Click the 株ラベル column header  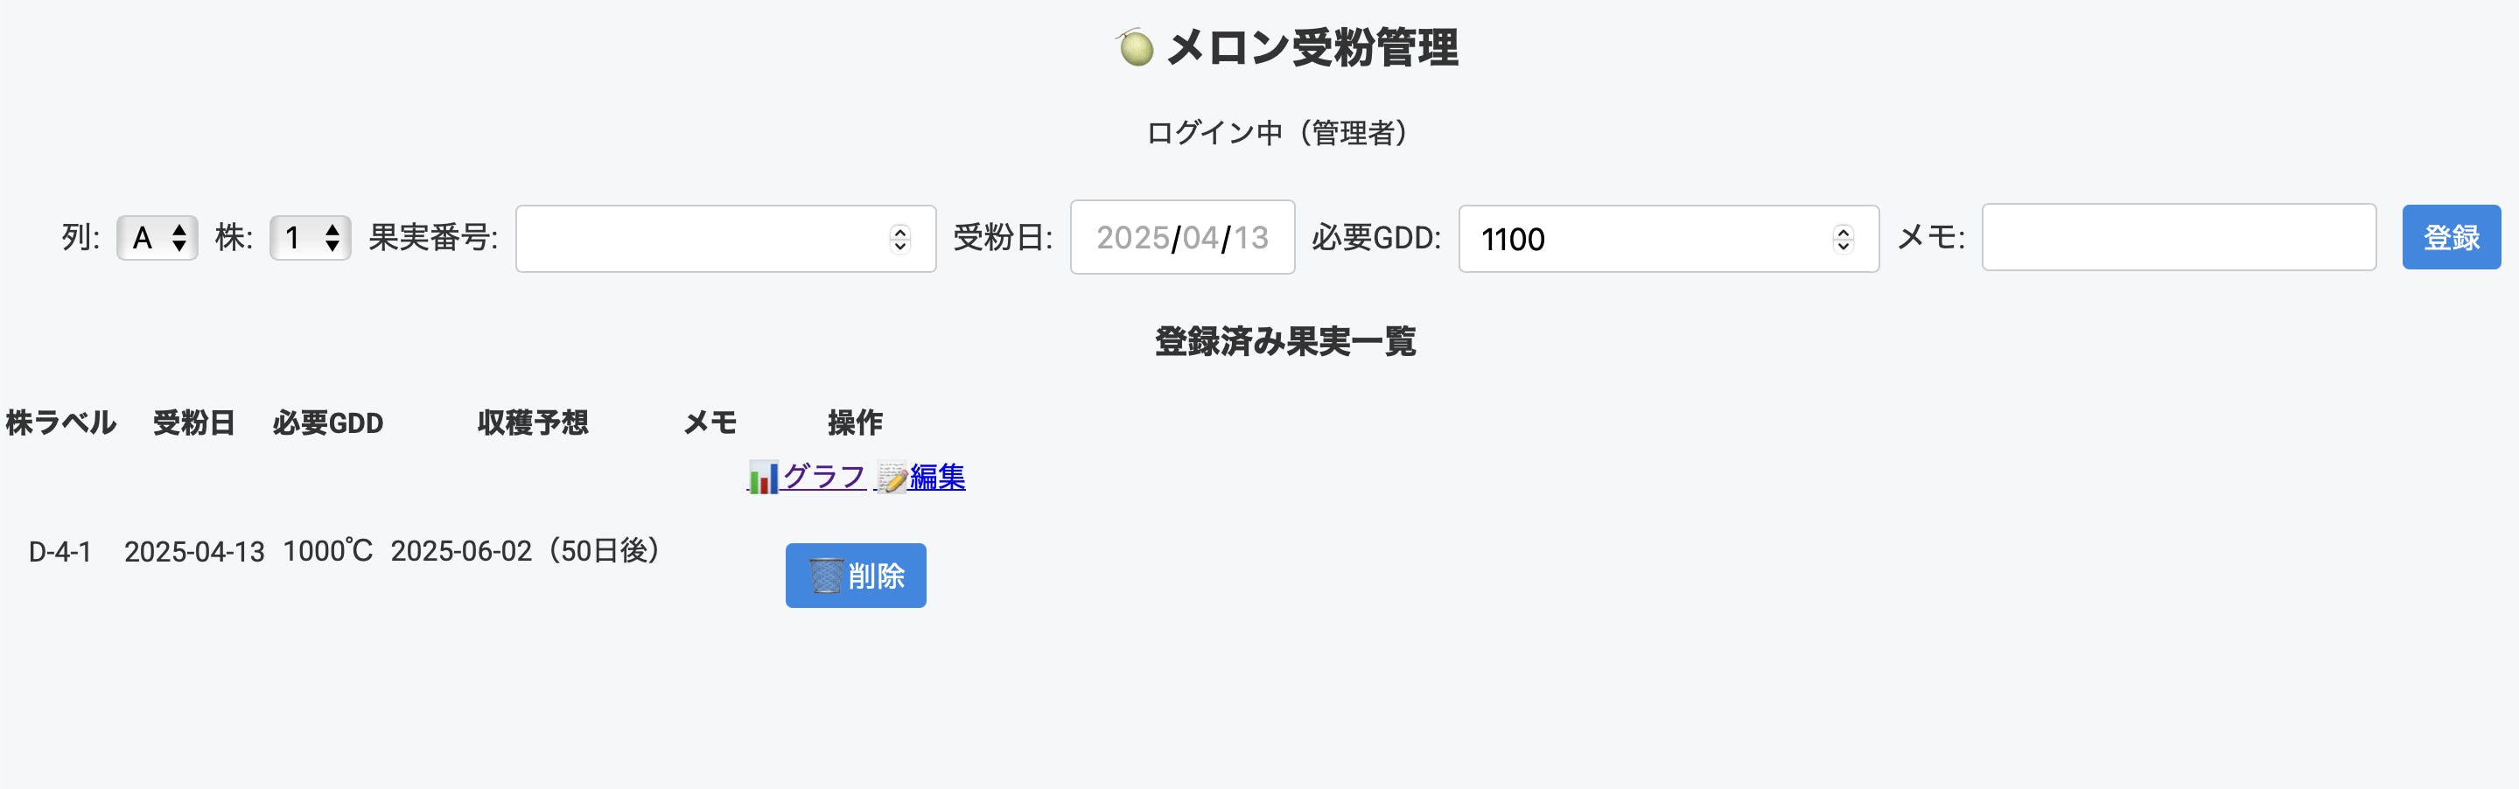tap(60, 422)
